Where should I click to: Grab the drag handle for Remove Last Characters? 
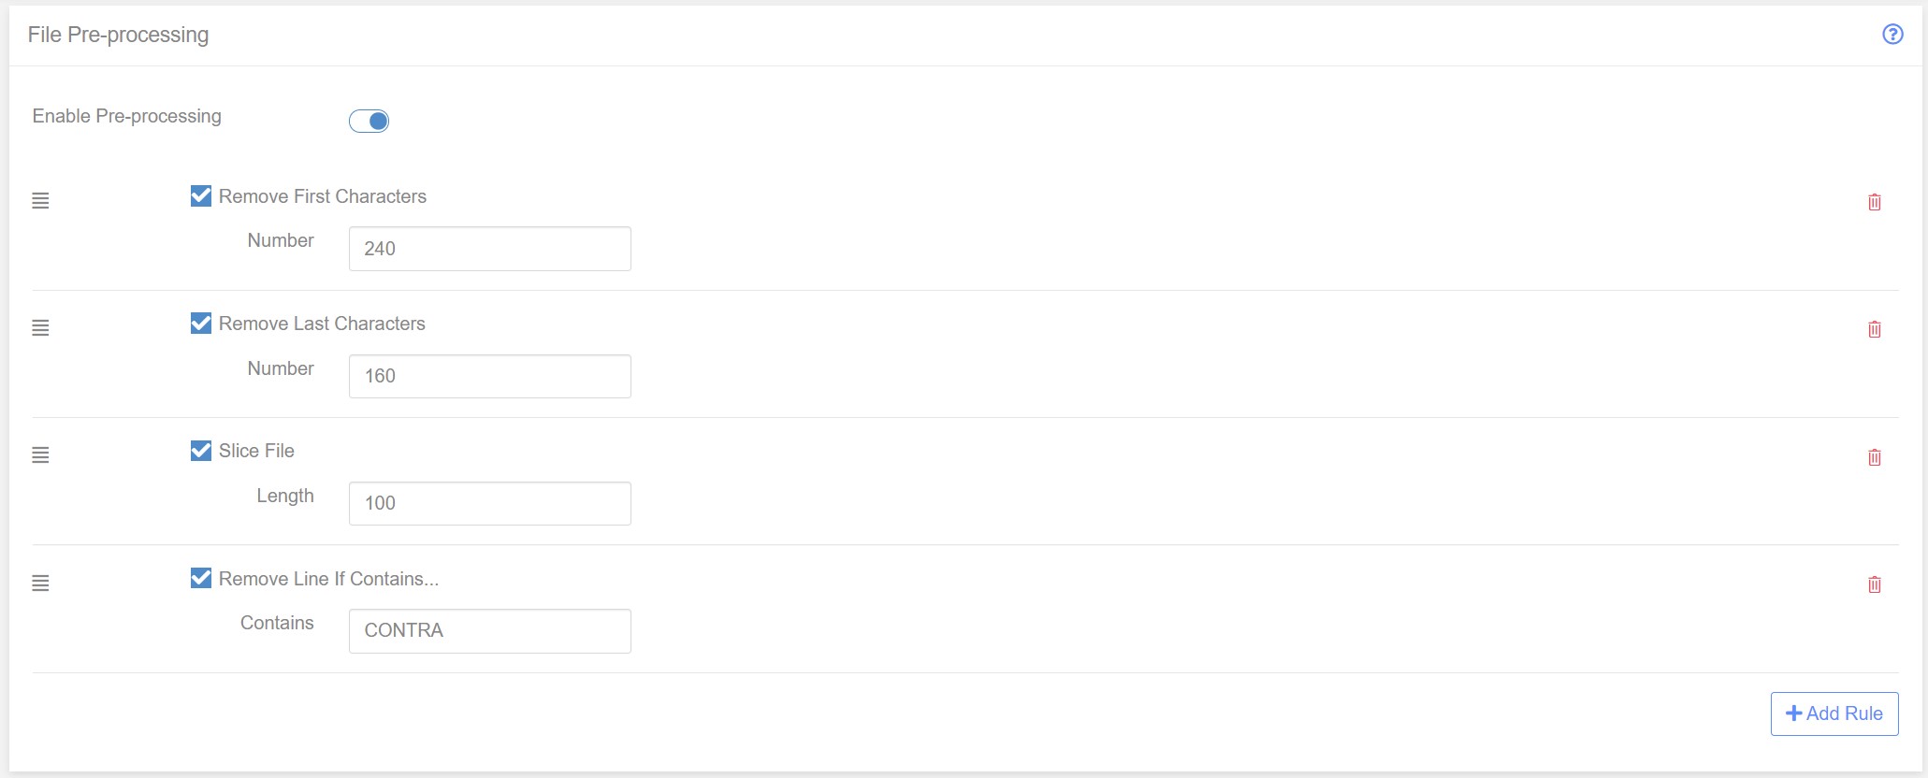[40, 327]
